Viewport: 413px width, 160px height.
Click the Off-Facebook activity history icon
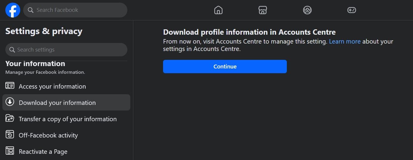pyautogui.click(x=10, y=135)
